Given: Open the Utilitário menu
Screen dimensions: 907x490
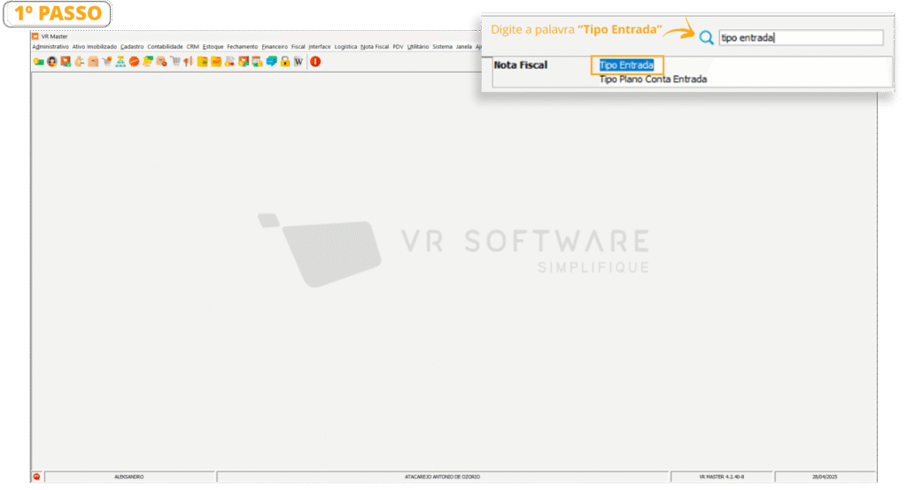Looking at the screenshot, I should pos(418,47).
